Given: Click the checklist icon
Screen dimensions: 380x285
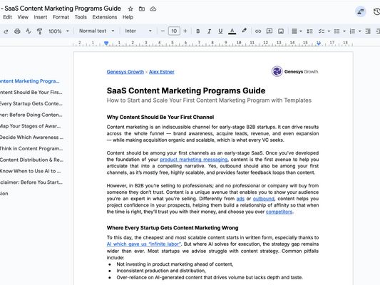Looking at the screenshot, I should pyautogui.click(x=322, y=31).
